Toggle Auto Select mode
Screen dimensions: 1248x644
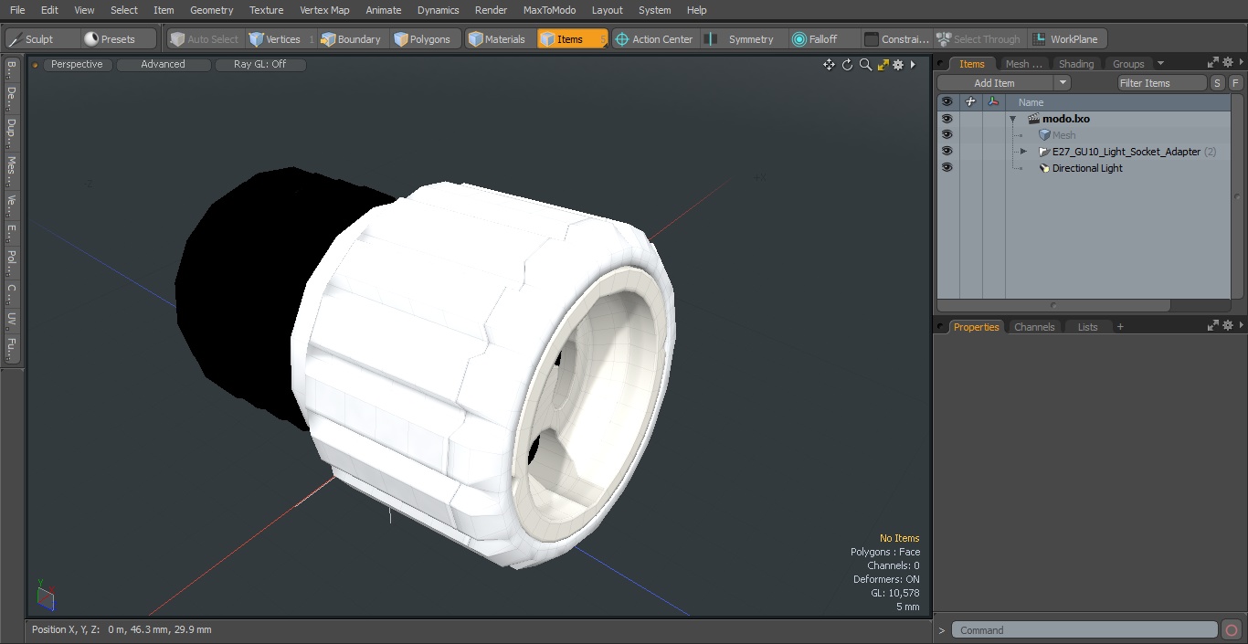(x=205, y=39)
